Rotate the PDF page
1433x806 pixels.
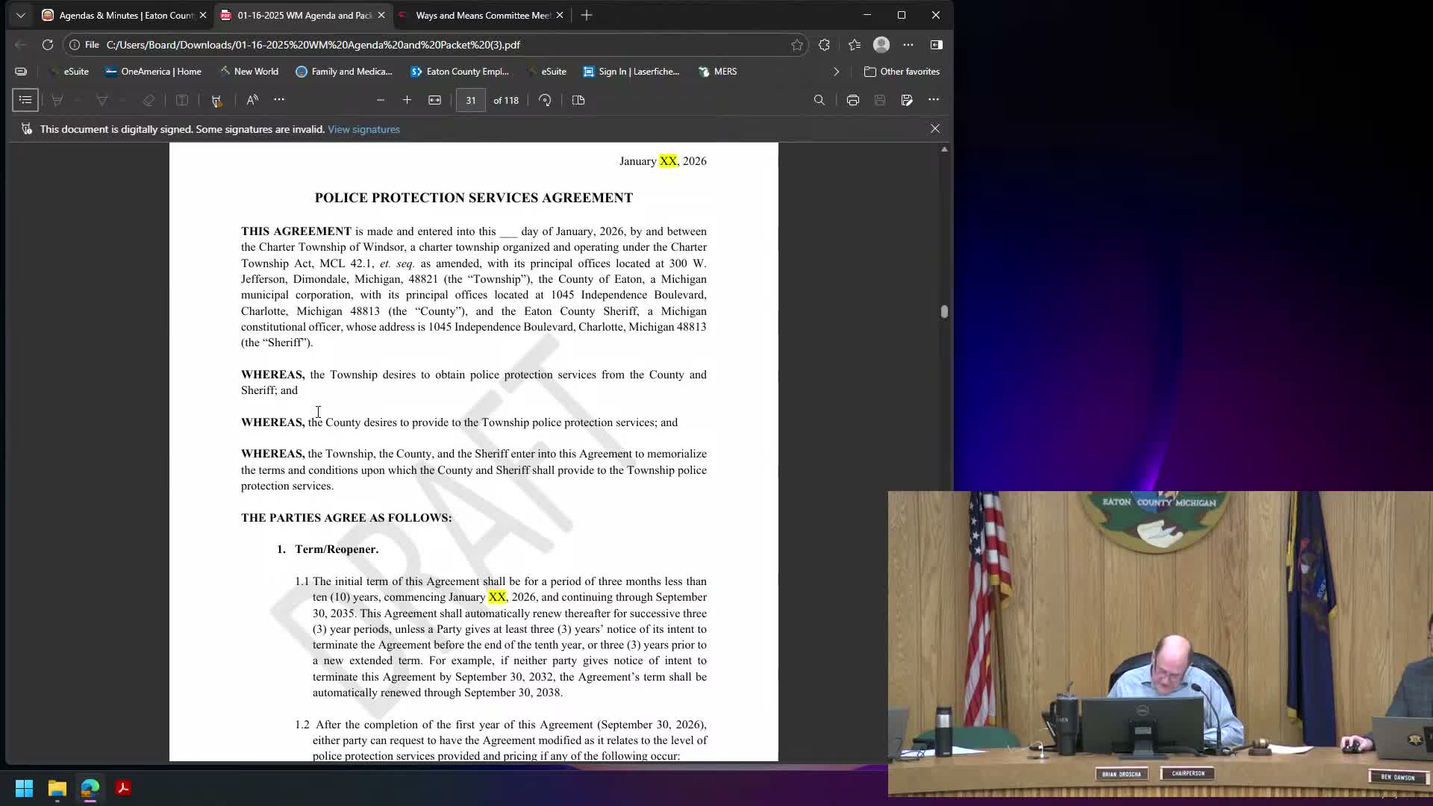pyautogui.click(x=545, y=100)
